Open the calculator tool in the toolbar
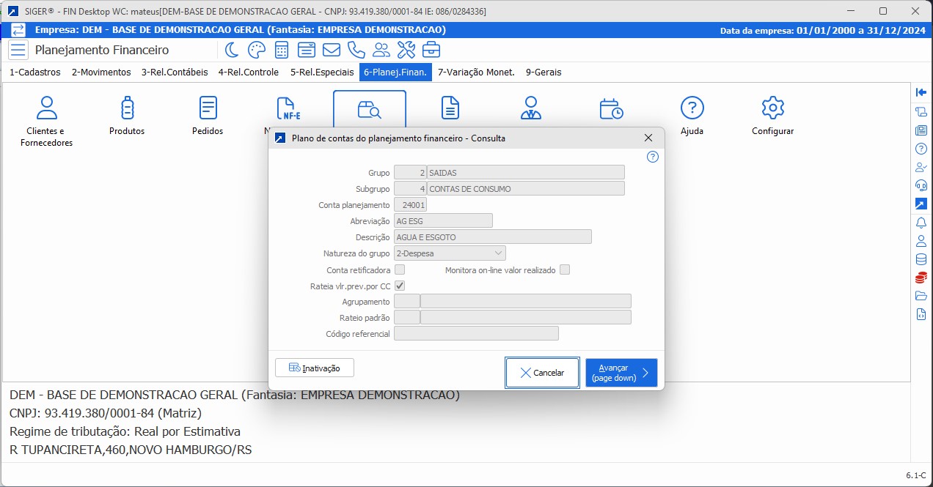The image size is (933, 487). tap(281, 50)
